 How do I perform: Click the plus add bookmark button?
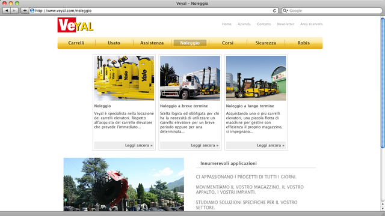(25, 11)
